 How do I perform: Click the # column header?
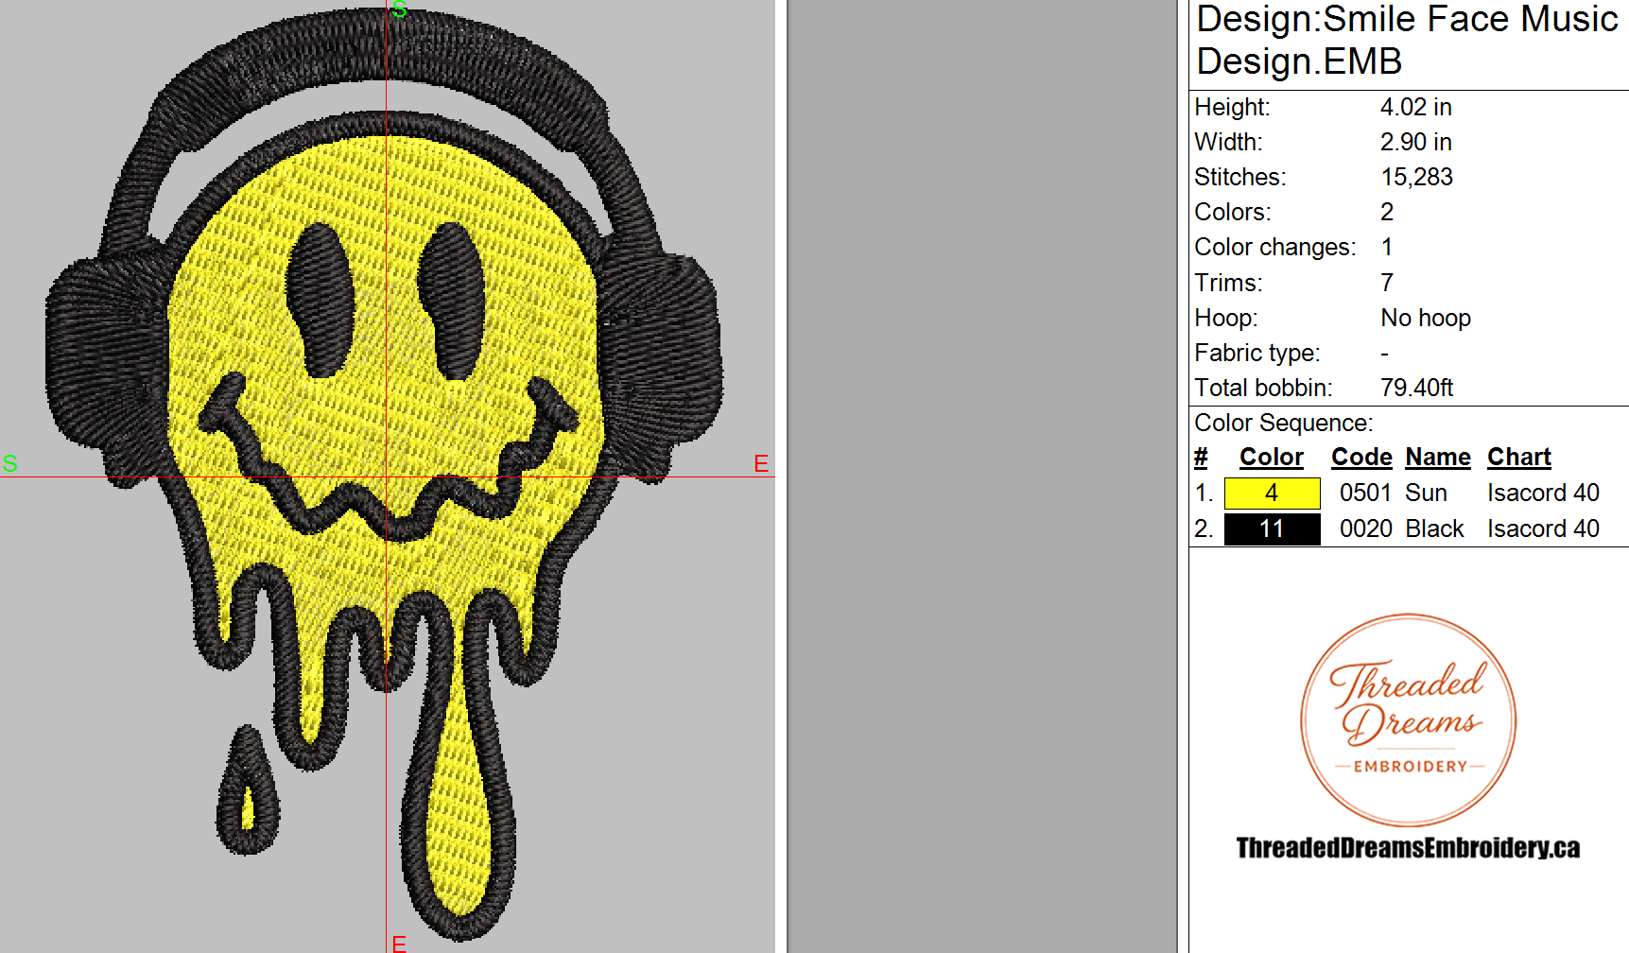[x=1201, y=458]
